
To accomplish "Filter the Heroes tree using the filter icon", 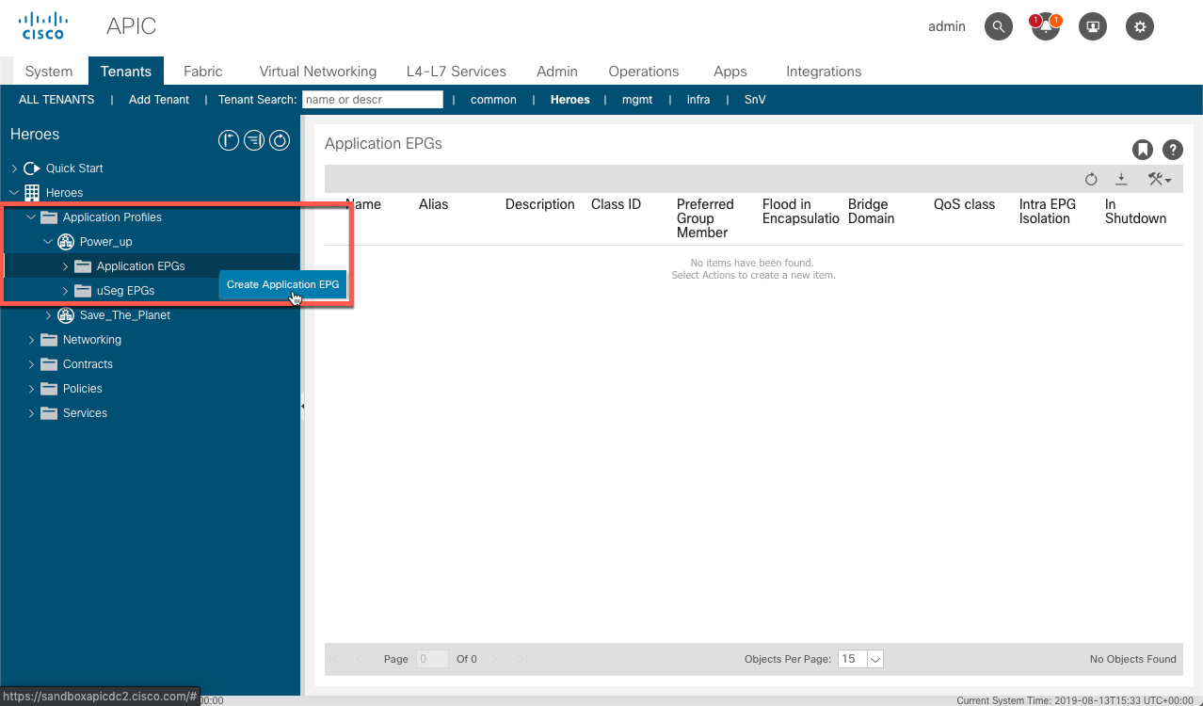I will pyautogui.click(x=253, y=139).
